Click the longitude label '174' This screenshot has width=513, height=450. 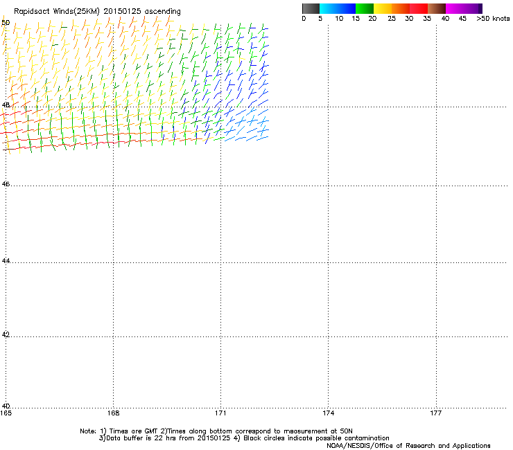[328, 413]
